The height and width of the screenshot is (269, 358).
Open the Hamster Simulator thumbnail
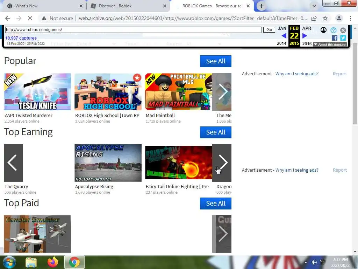pyautogui.click(x=37, y=234)
